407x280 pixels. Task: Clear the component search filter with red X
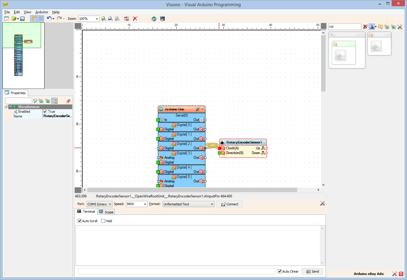tap(365, 27)
